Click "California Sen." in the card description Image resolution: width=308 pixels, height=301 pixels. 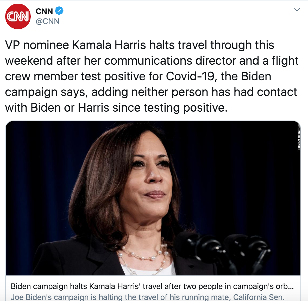(259, 297)
